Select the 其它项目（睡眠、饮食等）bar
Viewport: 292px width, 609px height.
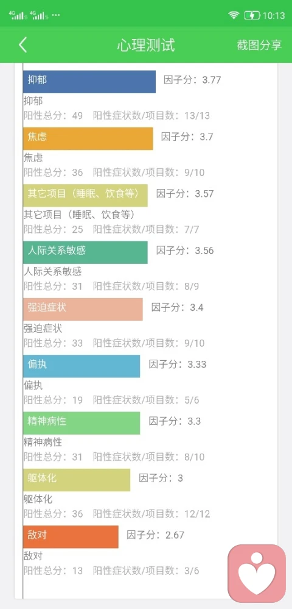coord(85,195)
